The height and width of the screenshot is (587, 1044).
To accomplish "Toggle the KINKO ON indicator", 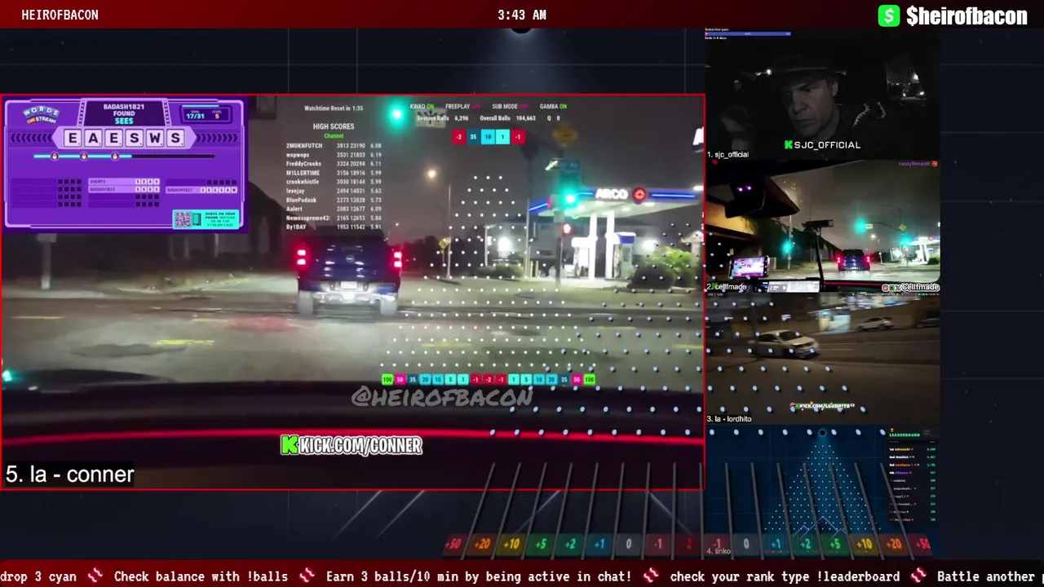I will point(422,106).
